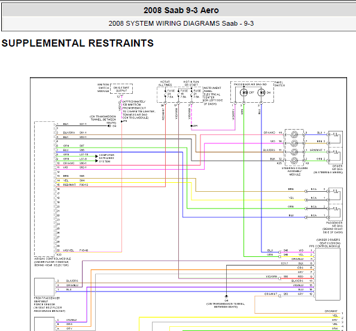Click pin 15 RED/WHT wire label
The width and height of the screenshot is (356, 331).
(69, 185)
